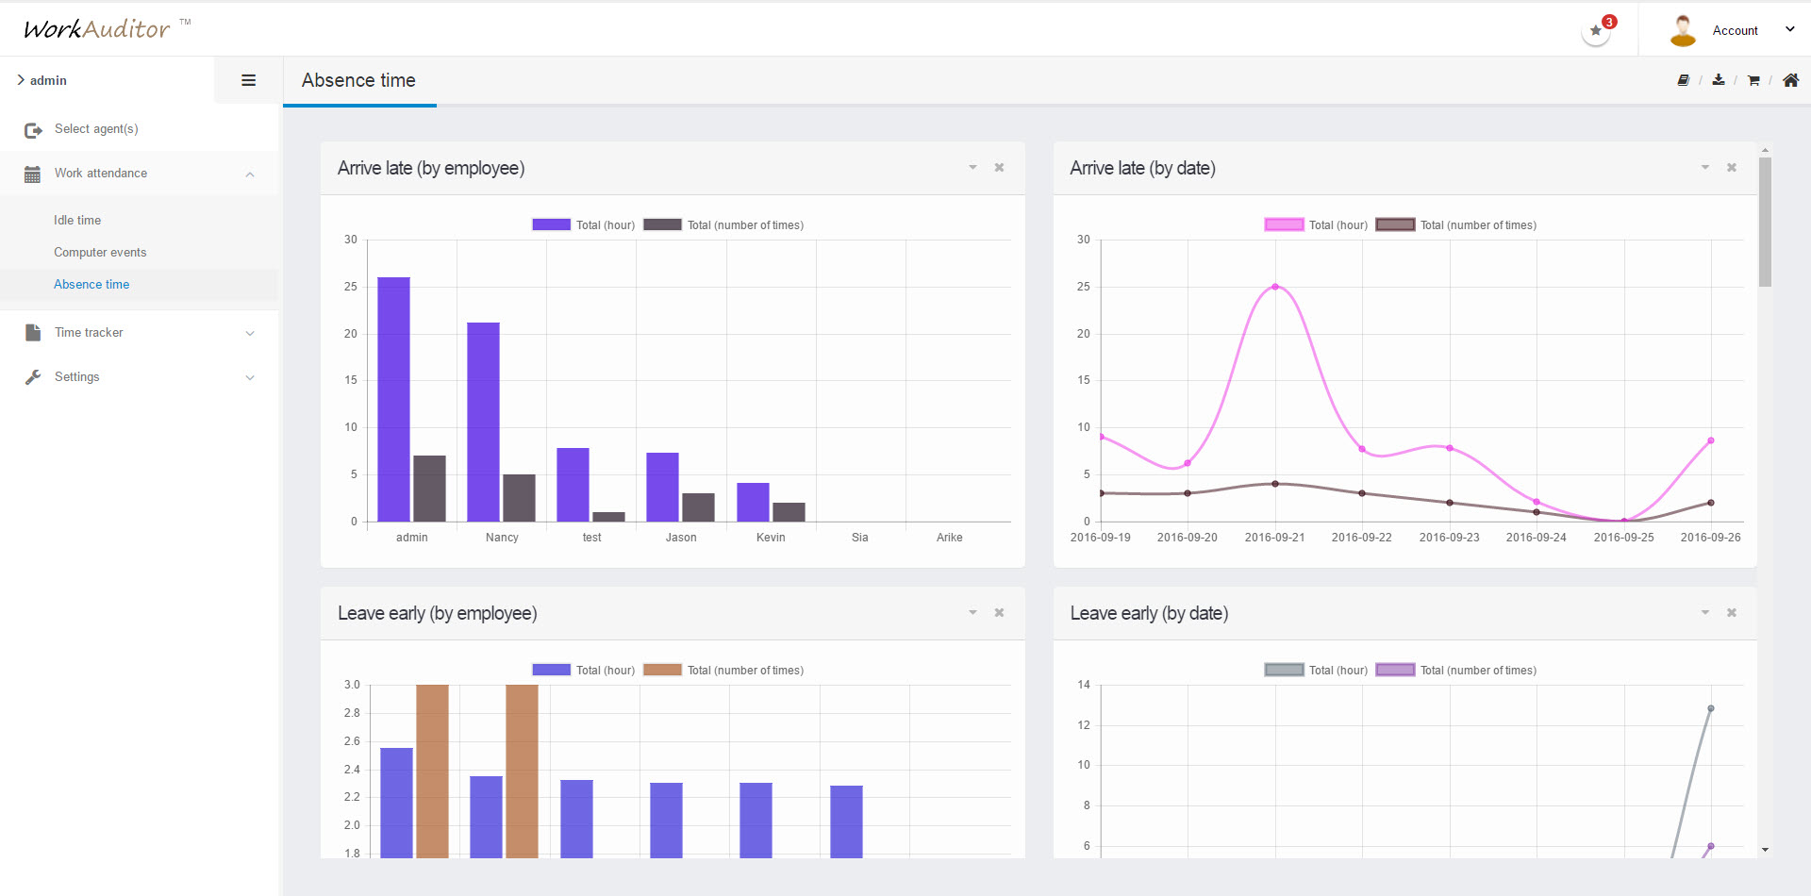Click Select agent(s) link
Viewport: 1811px width, 896px height.
coord(96,129)
